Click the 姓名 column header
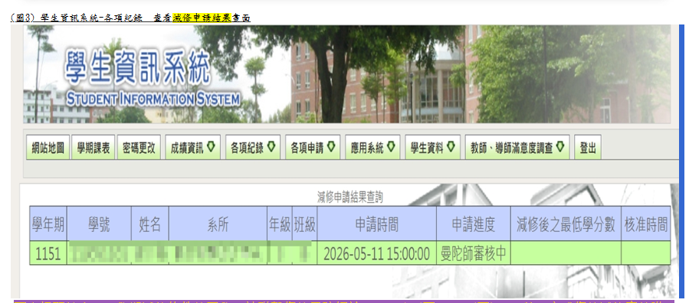The height and width of the screenshot is (303, 689). click(x=150, y=223)
